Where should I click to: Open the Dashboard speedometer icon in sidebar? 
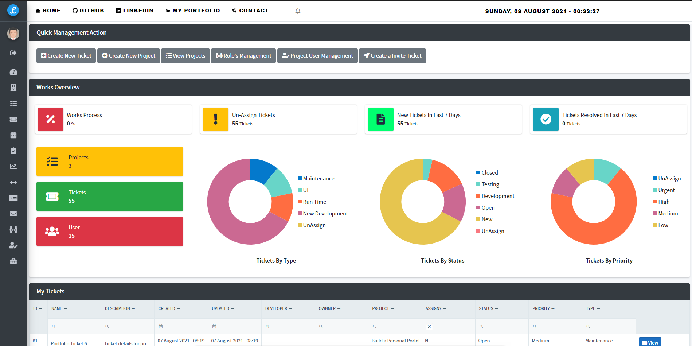pyautogui.click(x=13, y=72)
